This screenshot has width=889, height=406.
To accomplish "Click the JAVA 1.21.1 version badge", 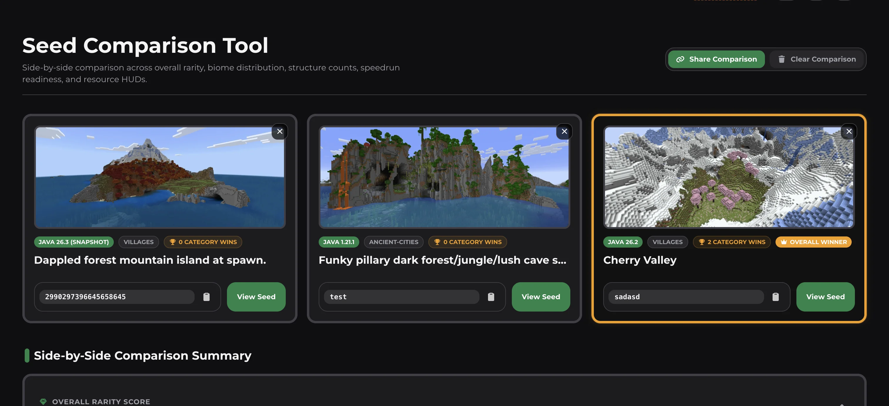I will click(x=339, y=242).
